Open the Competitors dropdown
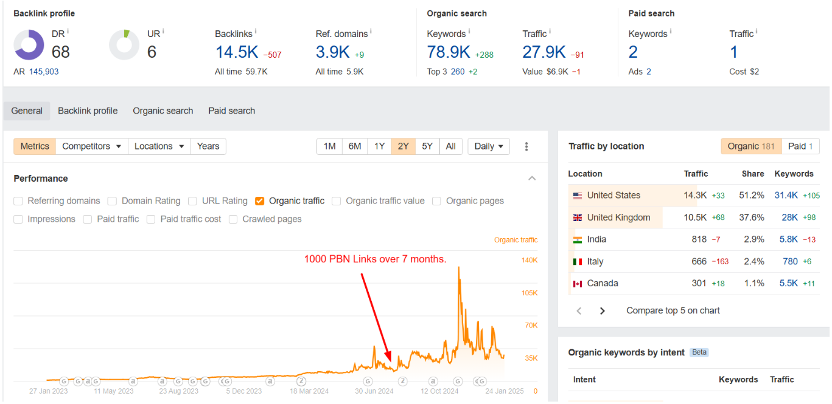Screen dimensions: 832x404 click(92, 146)
